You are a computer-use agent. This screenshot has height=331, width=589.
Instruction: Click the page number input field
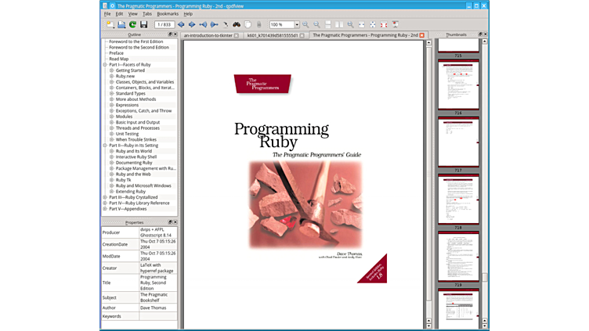point(164,25)
